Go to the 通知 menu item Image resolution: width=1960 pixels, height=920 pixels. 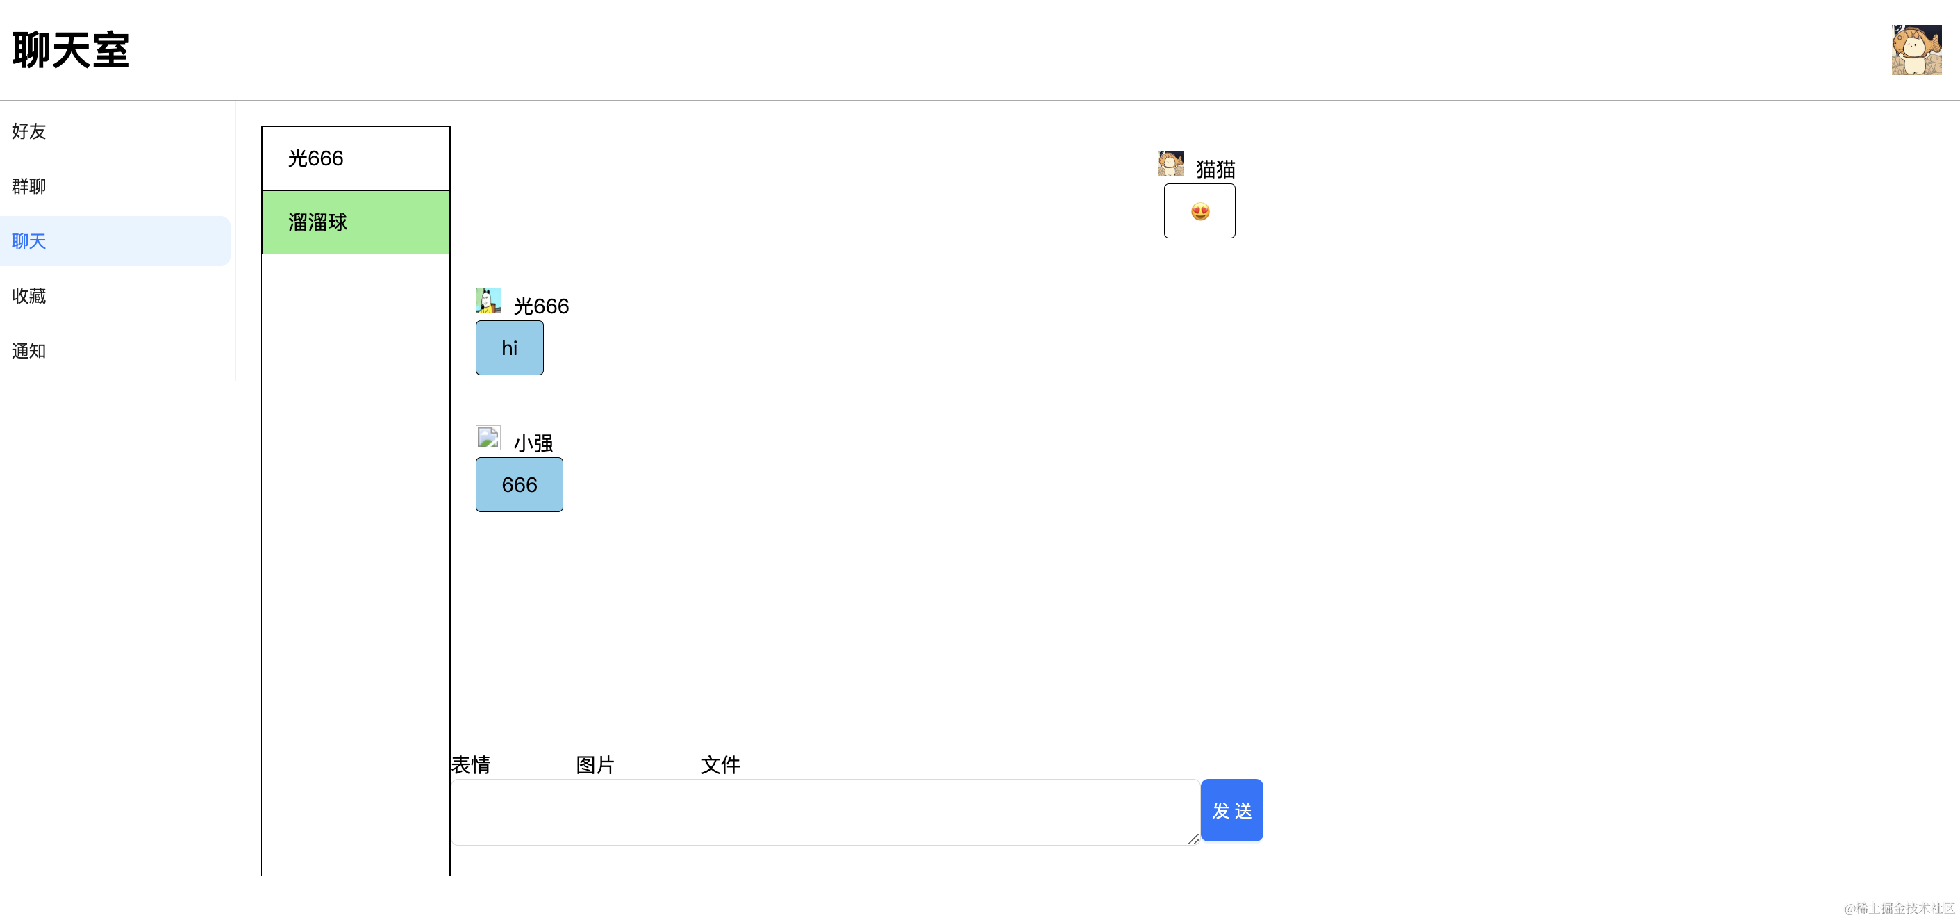pos(29,351)
